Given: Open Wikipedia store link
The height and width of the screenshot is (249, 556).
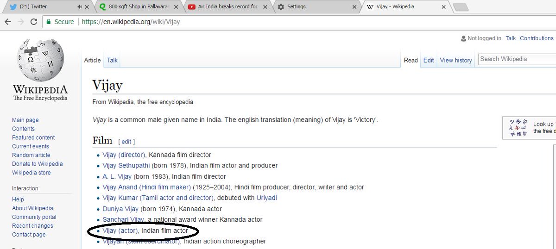Looking at the screenshot, I should coord(32,173).
